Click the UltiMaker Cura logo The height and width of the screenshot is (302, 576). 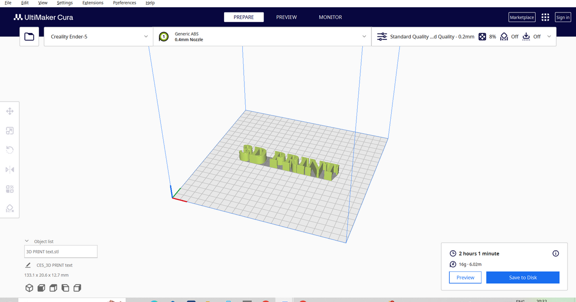pos(43,17)
